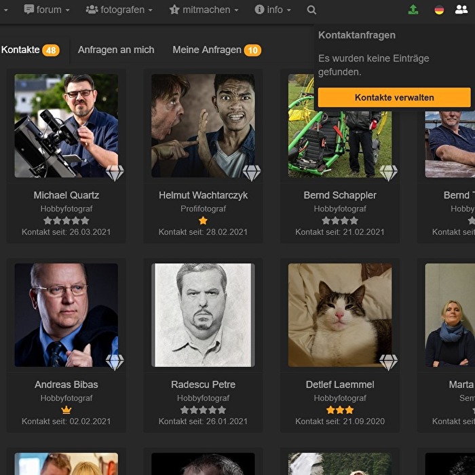Image resolution: width=475 pixels, height=475 pixels.
Task: Open the fotografen dropdown menu
Action: click(x=119, y=10)
